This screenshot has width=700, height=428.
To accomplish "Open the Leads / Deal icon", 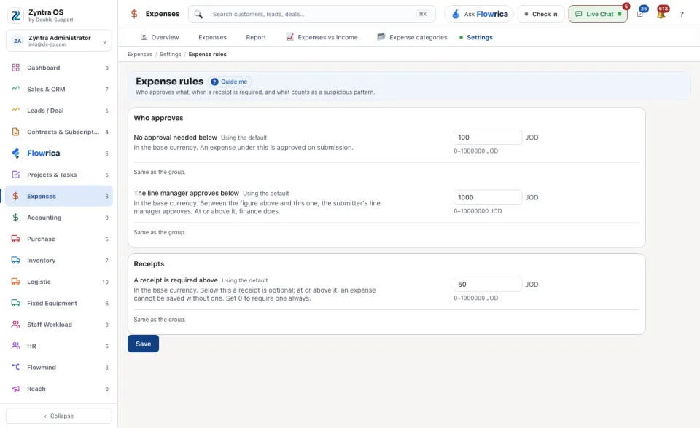I will pos(15,111).
